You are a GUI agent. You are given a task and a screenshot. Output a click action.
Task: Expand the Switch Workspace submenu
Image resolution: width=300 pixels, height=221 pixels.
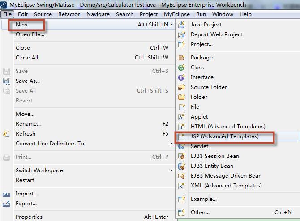(x=39, y=170)
